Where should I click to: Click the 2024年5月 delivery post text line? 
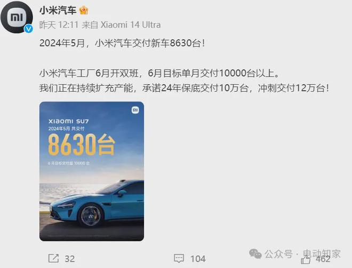click(x=122, y=43)
